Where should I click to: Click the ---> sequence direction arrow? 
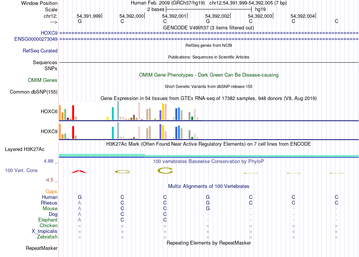pos(53,22)
